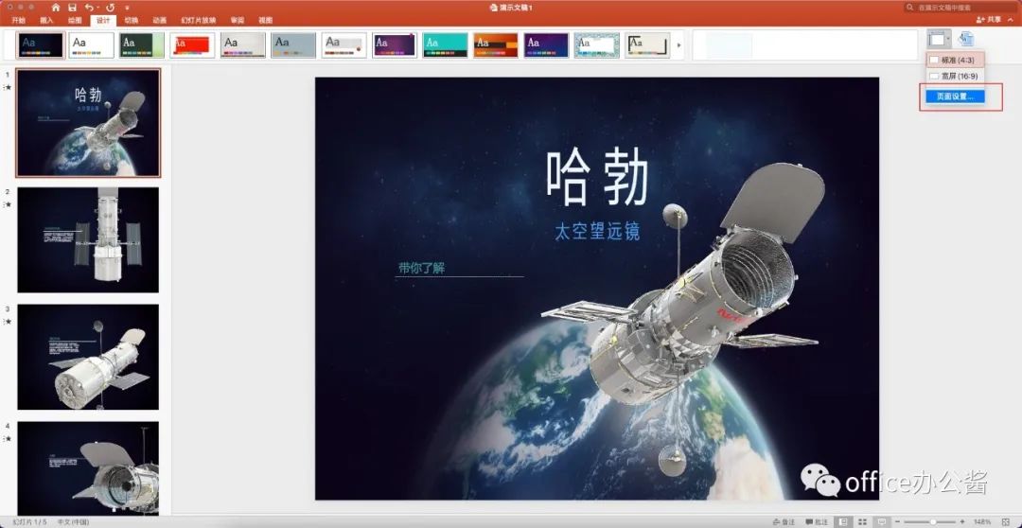Apply the blue-gray theme thumbnail

(293, 45)
